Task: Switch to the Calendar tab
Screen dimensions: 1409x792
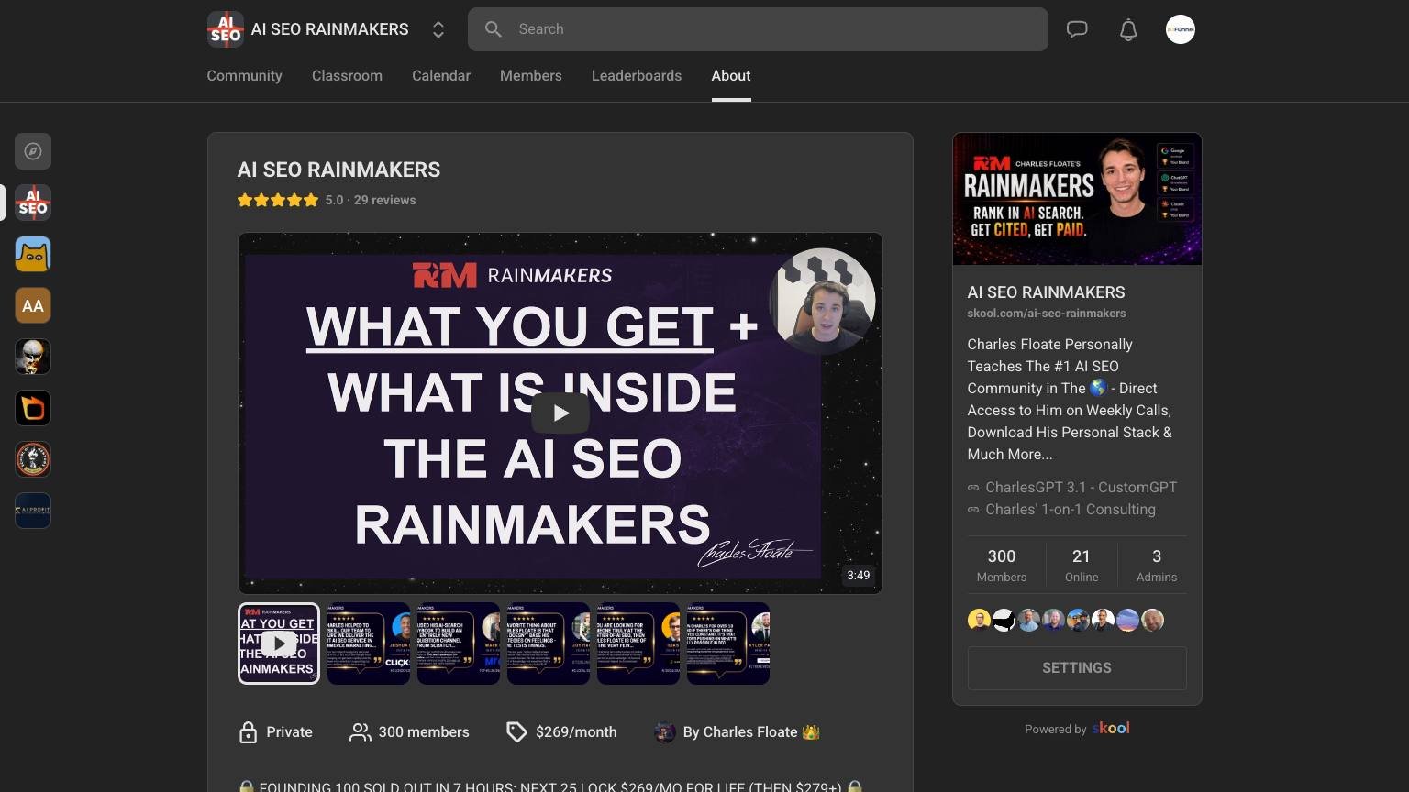Action: pos(441,75)
